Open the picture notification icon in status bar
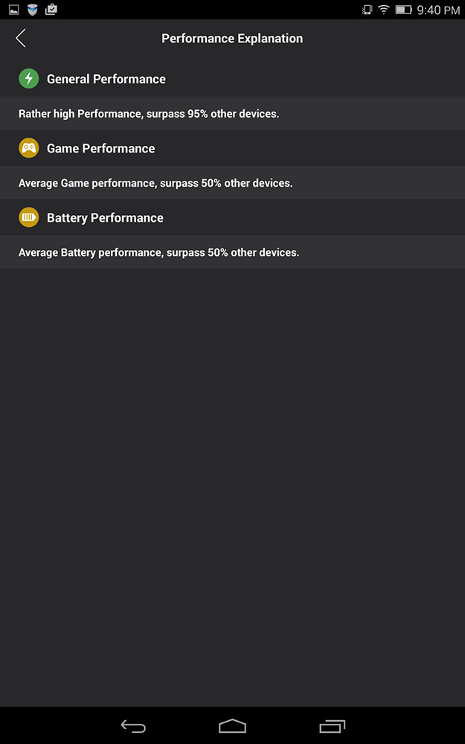 (13, 10)
